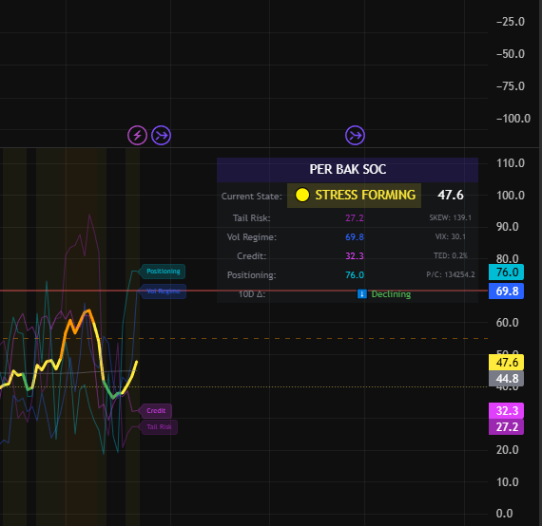
Task: Select the Positioning line label
Action: (x=164, y=272)
